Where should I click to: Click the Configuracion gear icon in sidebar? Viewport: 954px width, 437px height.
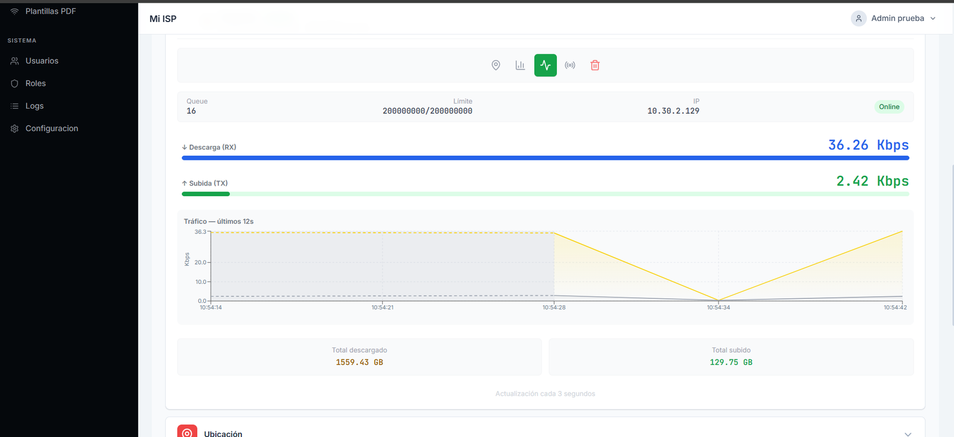(15, 129)
